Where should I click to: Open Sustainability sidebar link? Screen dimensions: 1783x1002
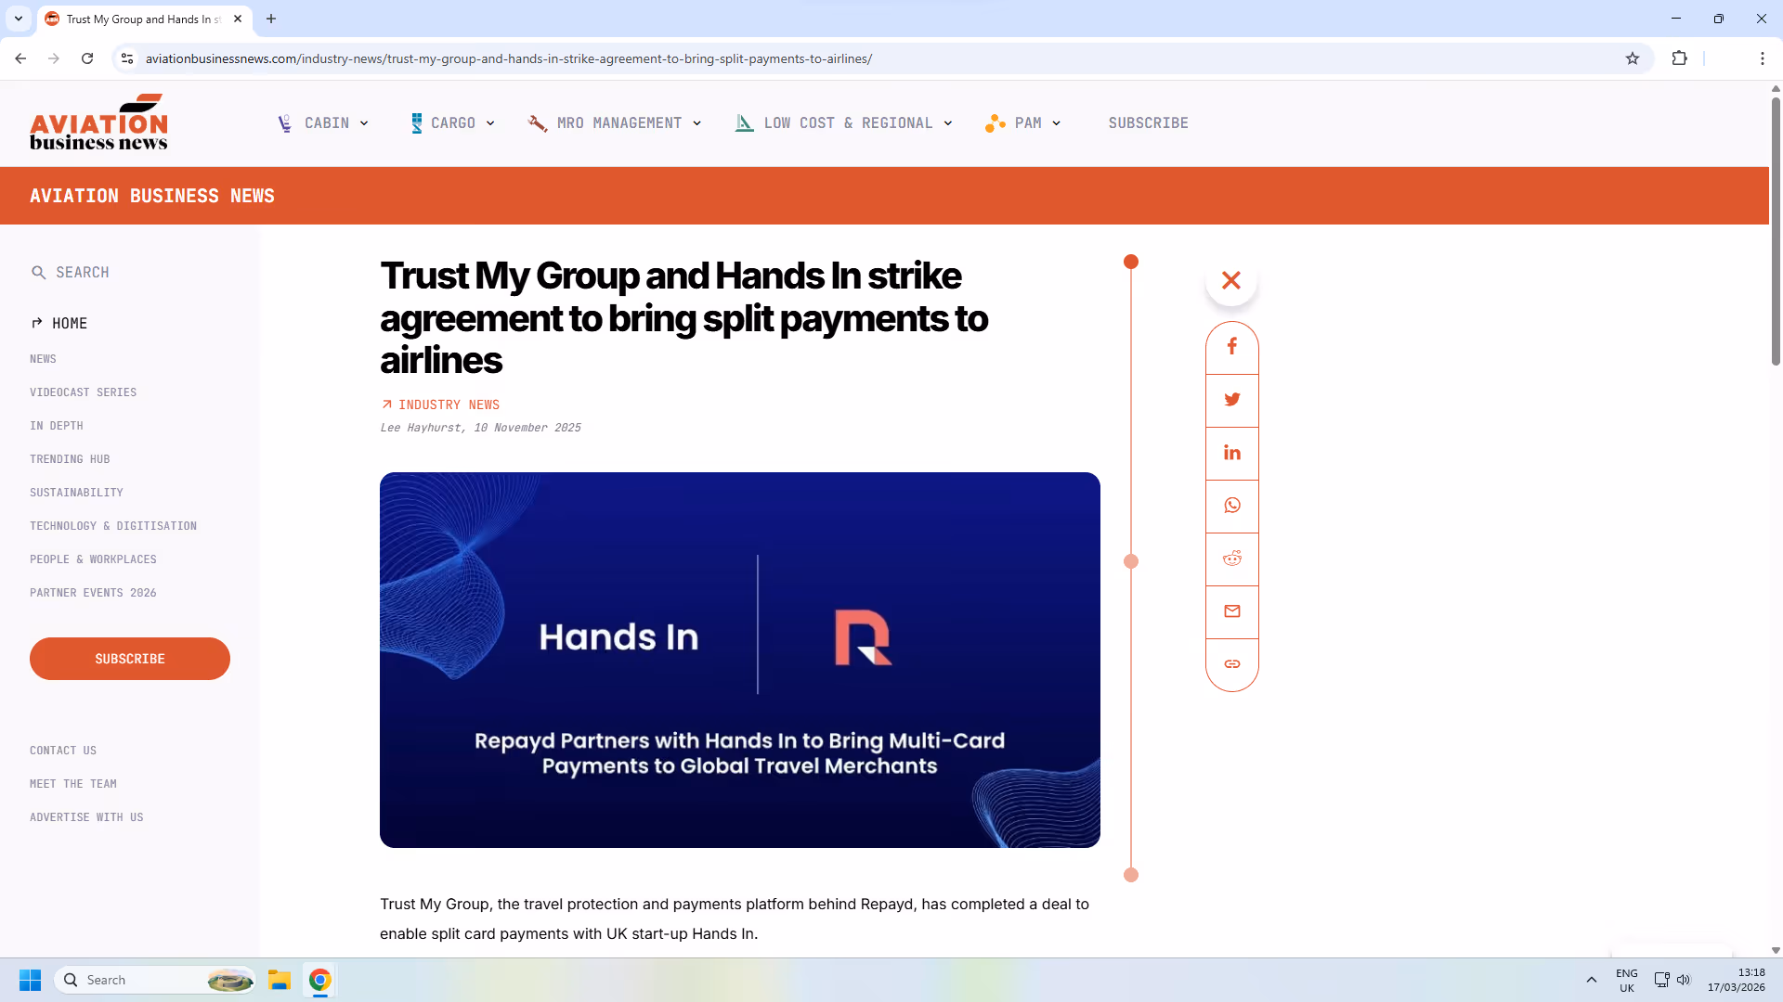point(76,493)
